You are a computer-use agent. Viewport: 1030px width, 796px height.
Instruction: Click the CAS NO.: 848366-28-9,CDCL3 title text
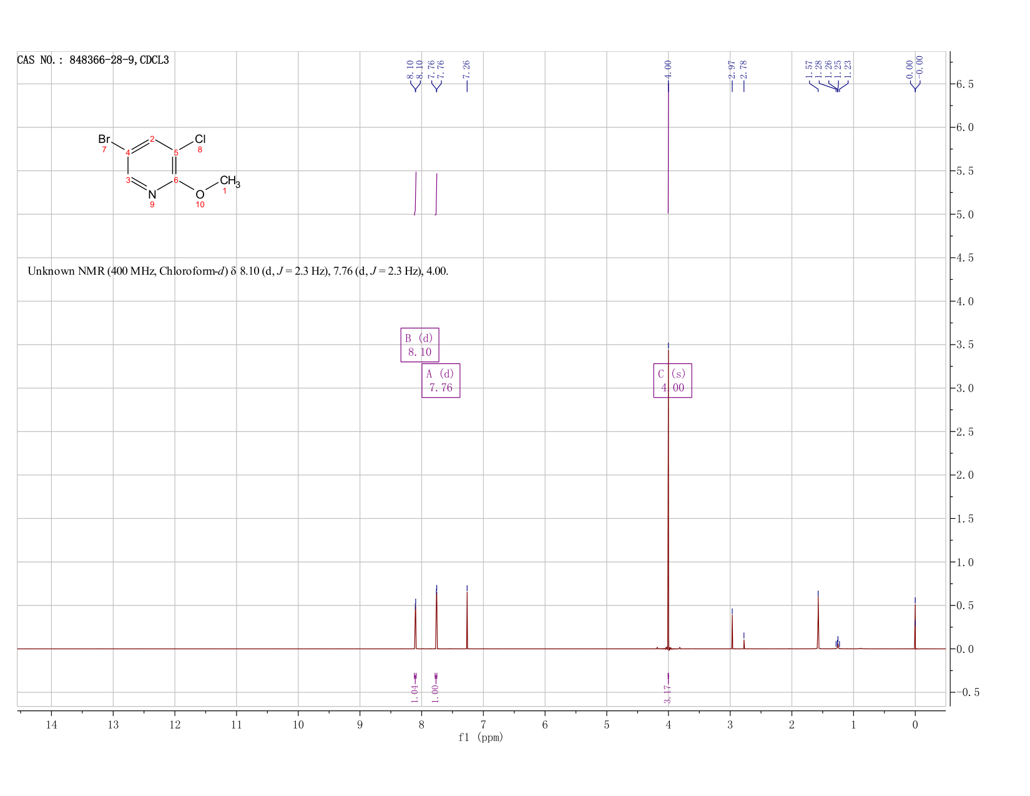tap(93, 61)
